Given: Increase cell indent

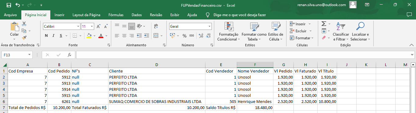Looking at the screenshot, I should coord(147,36).
